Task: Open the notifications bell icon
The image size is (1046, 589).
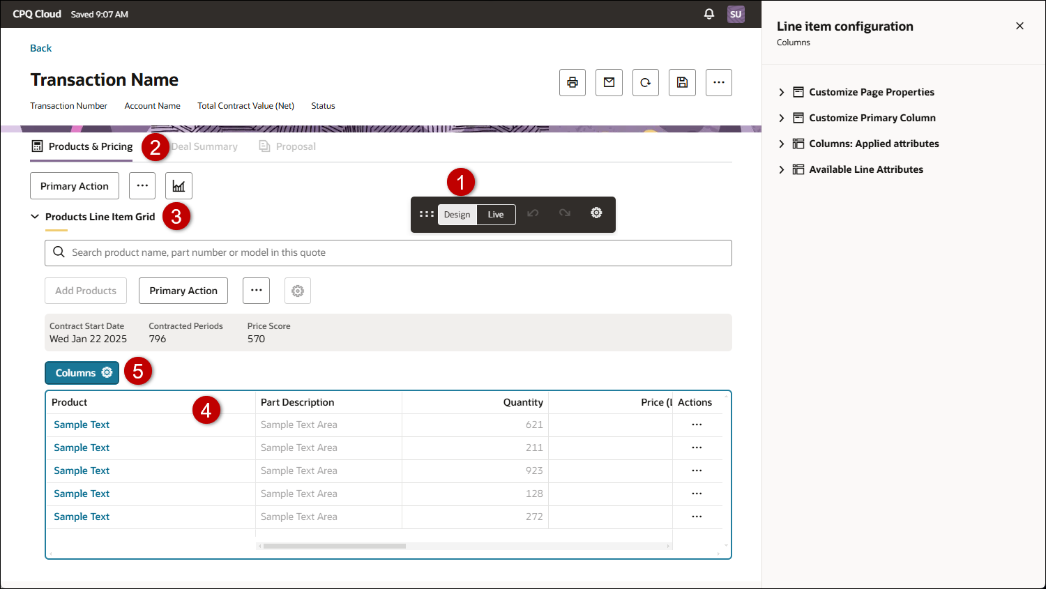Action: tap(709, 14)
